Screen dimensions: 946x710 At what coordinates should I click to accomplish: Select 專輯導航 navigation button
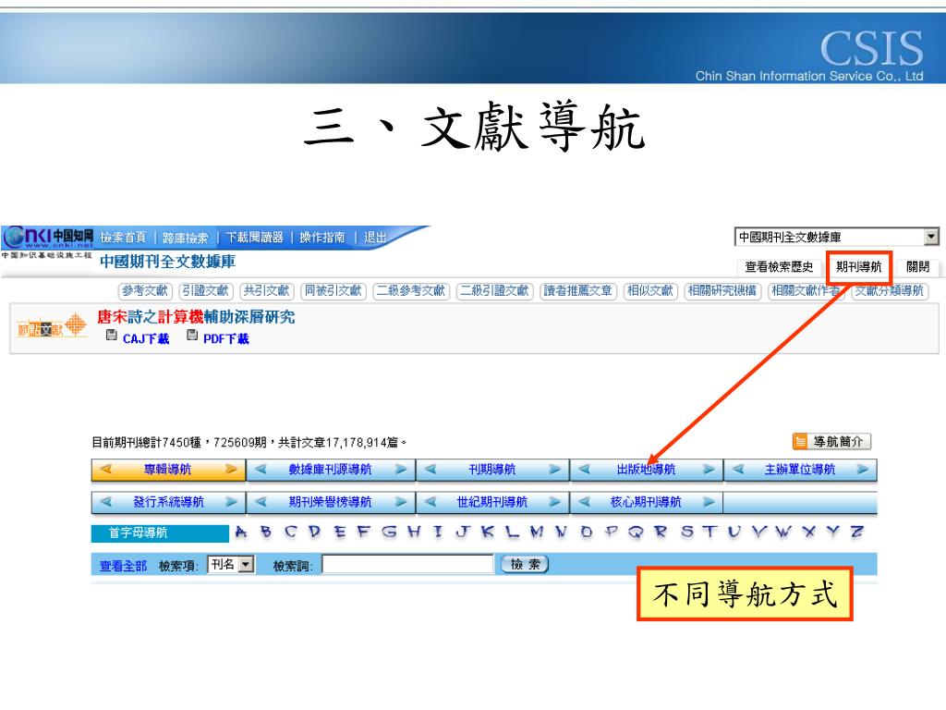pyautogui.click(x=168, y=470)
